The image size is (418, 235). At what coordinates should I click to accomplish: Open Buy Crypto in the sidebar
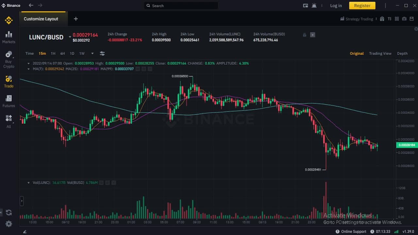9,59
